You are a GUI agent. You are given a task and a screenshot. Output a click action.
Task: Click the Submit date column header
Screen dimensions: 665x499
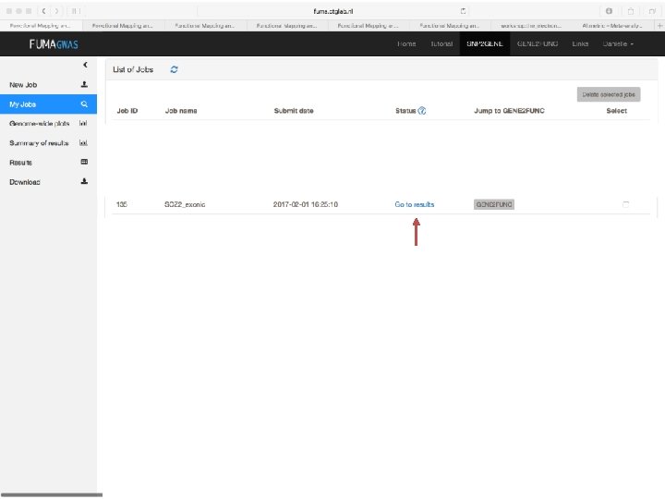(x=294, y=111)
